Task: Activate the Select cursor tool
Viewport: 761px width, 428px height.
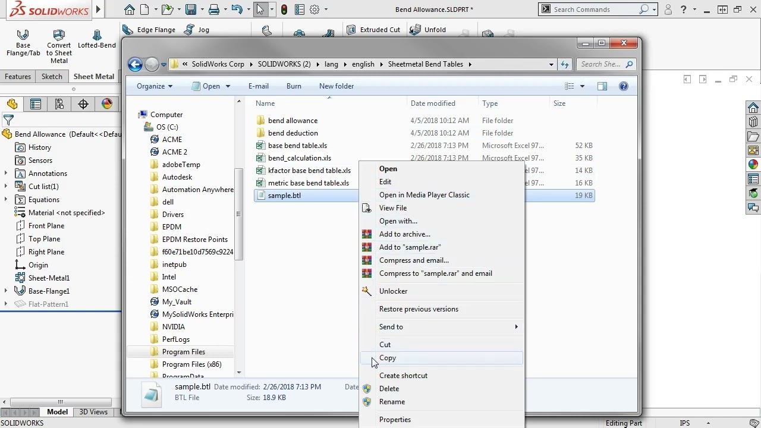Action: click(260, 10)
